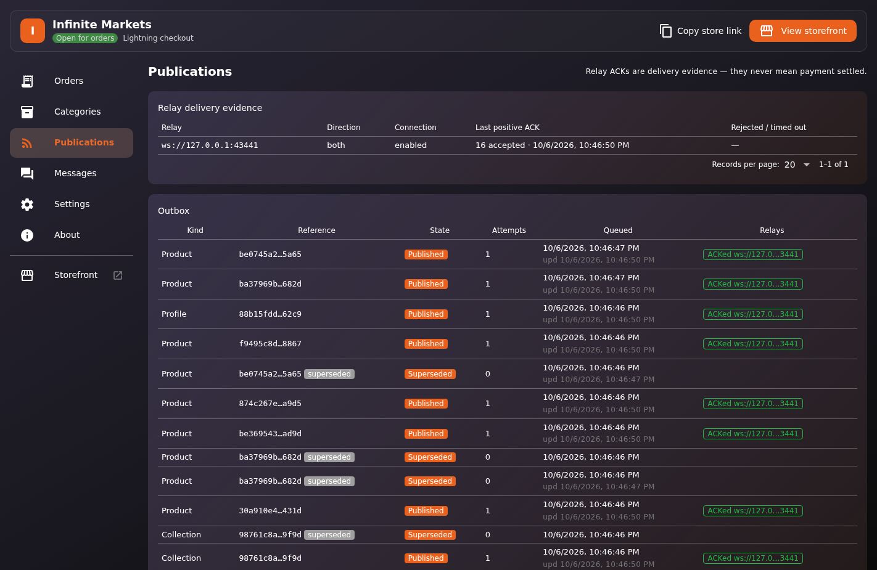This screenshot has height=570, width=877.
Task: Click the reference 30a910e4…431d
Action: (270, 511)
